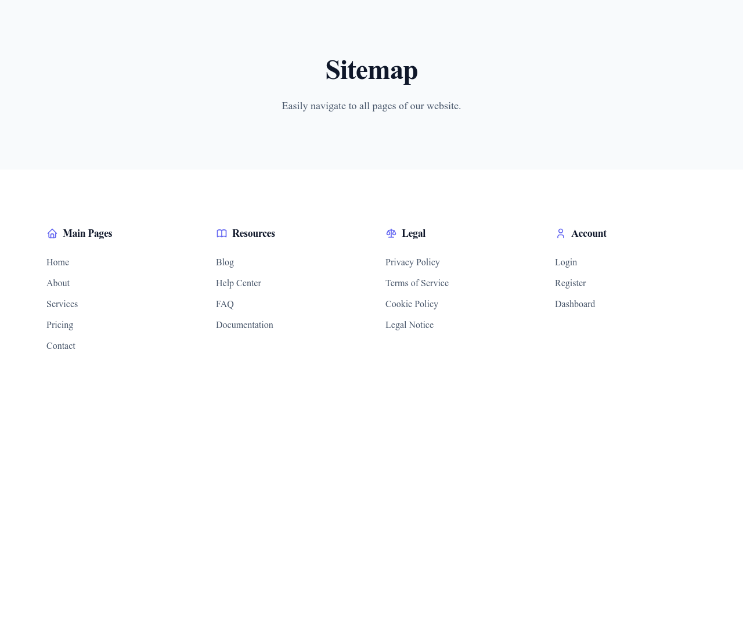Open the Help Center link
Image resolution: width=743 pixels, height=627 pixels.
click(x=239, y=283)
